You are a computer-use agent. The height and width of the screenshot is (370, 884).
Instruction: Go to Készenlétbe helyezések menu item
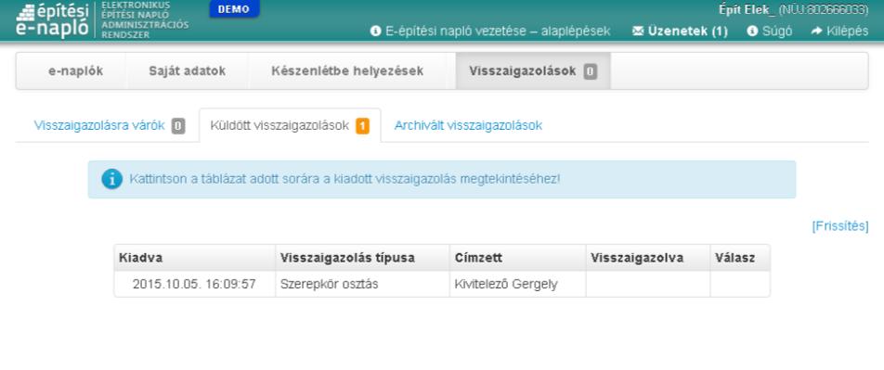click(347, 71)
